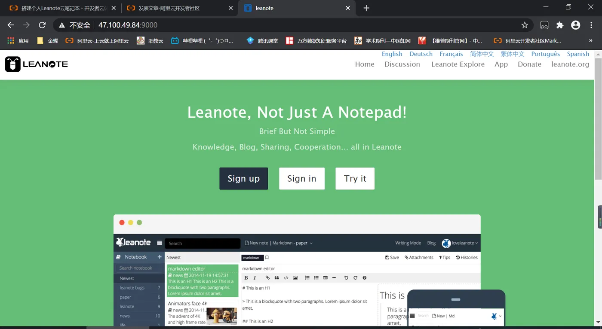Click the browser forward arrow

click(x=27, y=25)
